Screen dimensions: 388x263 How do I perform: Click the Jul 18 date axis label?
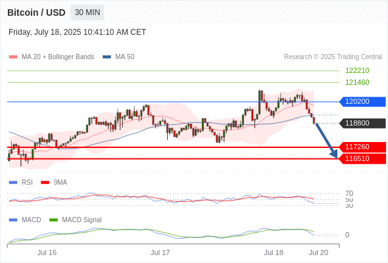274,252
